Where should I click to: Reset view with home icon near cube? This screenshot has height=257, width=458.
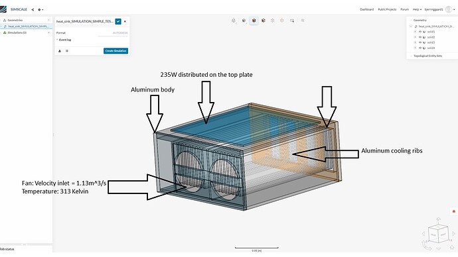click(452, 247)
